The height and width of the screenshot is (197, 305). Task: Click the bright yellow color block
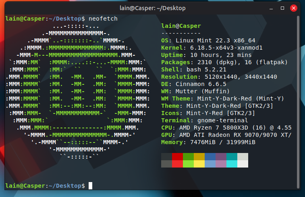[x=199, y=164]
